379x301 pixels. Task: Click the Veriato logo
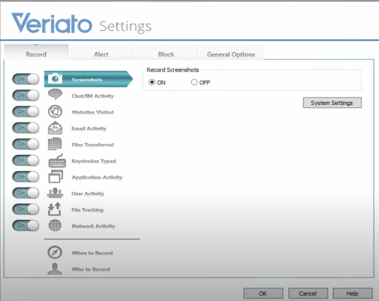coord(52,23)
